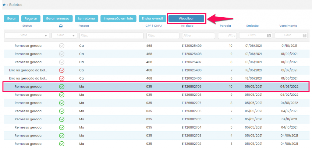Click gray check icon for EIT20625409
The height and width of the screenshot is (148, 312).
pyautogui.click(x=62, y=46)
